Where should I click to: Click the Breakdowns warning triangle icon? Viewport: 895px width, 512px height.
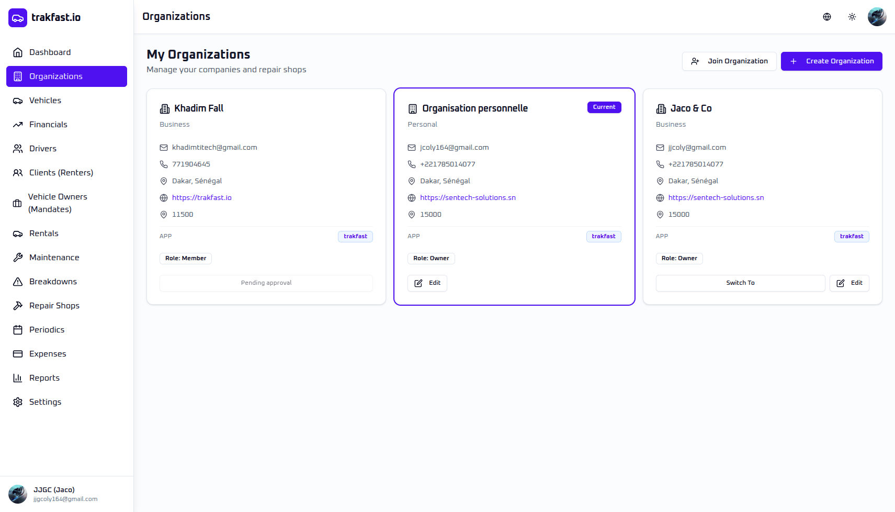[18, 282]
